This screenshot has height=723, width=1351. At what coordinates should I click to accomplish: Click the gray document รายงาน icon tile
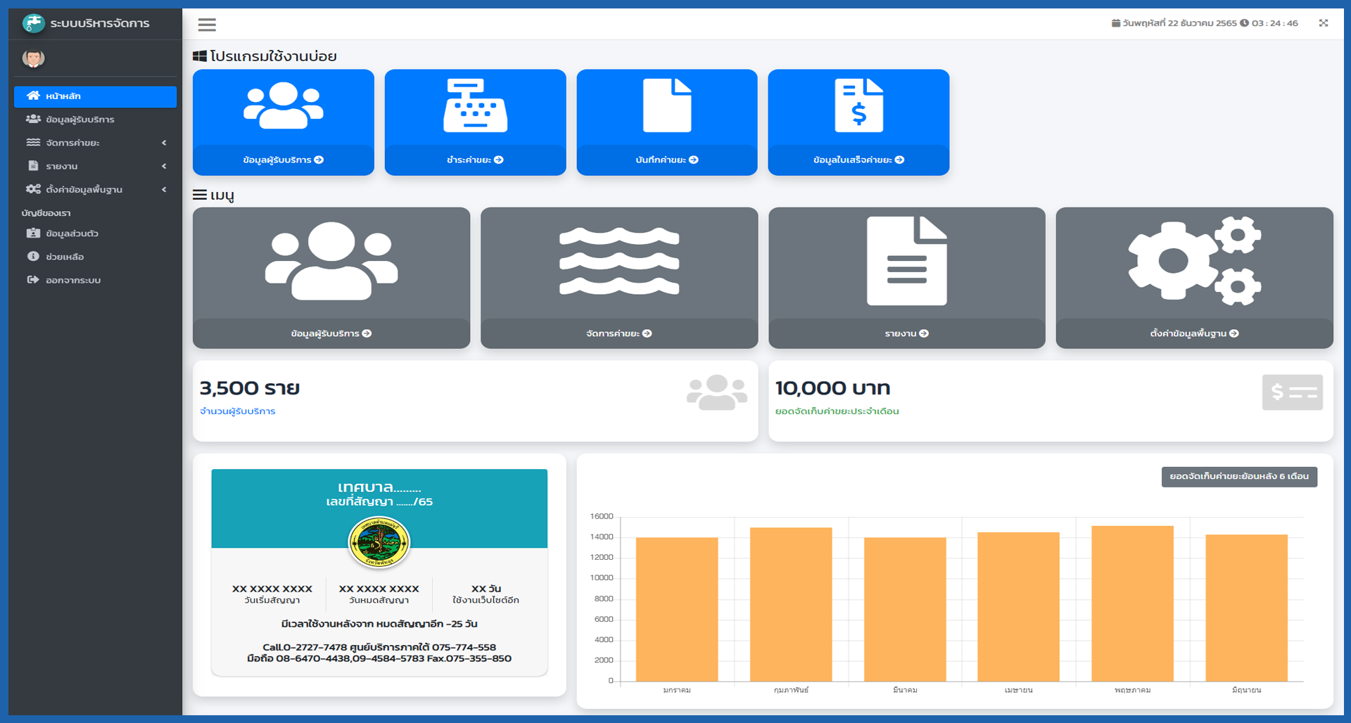[906, 261]
